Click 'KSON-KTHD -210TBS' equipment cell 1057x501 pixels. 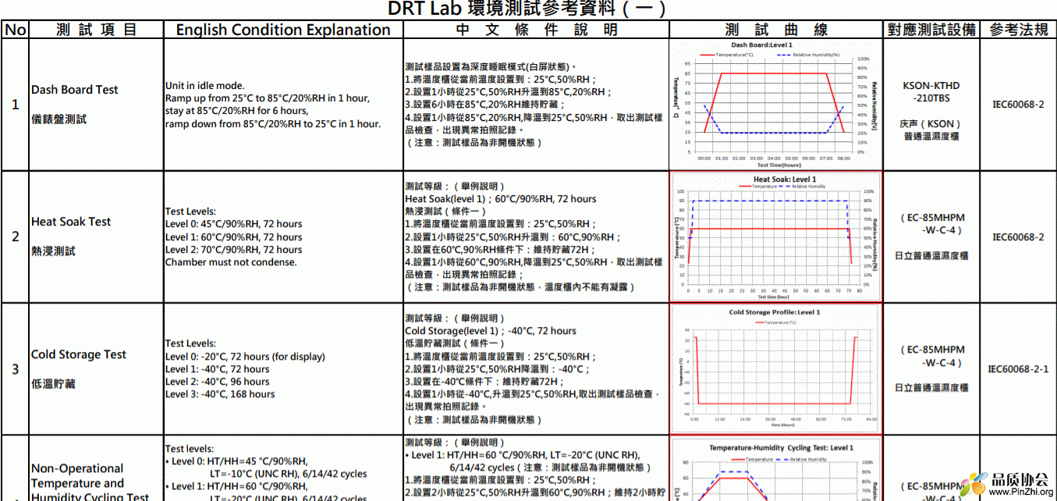931,92
